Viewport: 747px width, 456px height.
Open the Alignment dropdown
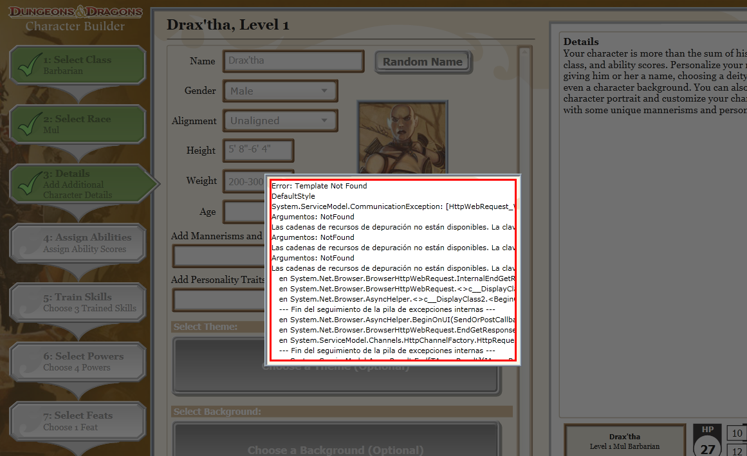[x=280, y=120]
